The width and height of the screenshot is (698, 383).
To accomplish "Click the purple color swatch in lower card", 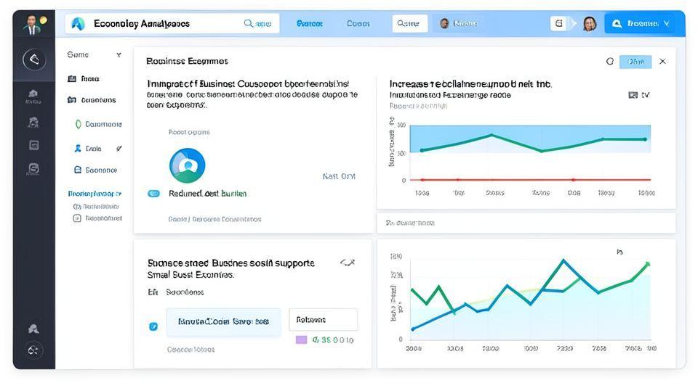I will coord(301,339).
